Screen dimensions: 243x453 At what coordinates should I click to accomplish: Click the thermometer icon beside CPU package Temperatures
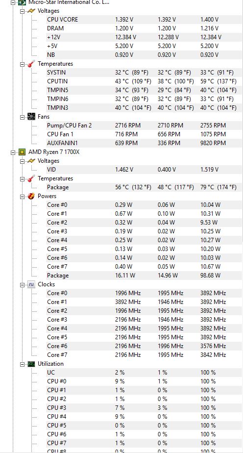31,178
